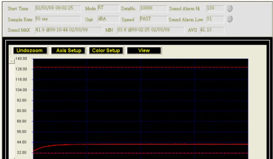Click the 44.00 axis label
Viewport: 273px width, 159px height.
(22, 142)
